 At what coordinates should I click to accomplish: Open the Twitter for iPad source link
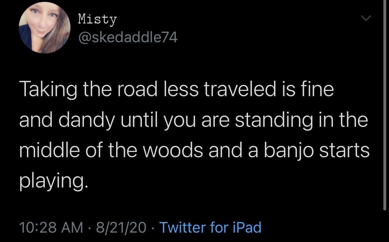(x=210, y=227)
